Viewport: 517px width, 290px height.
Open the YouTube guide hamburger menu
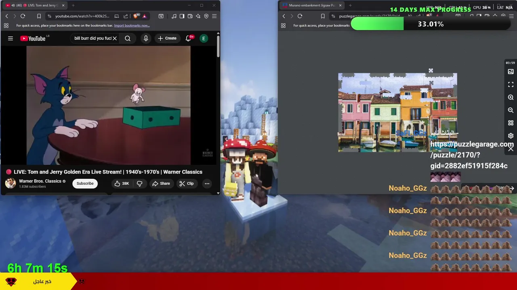click(11, 38)
